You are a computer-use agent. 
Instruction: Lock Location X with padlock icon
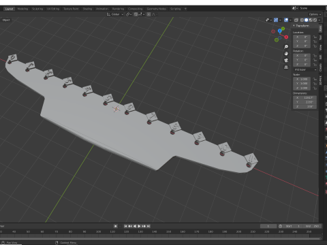click(315, 37)
